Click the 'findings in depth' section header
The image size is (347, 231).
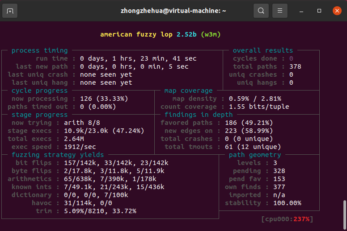pyautogui.click(x=199, y=115)
